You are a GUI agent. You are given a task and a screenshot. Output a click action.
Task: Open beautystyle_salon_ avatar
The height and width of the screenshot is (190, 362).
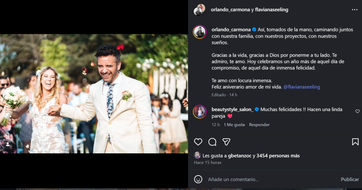pos(200,112)
